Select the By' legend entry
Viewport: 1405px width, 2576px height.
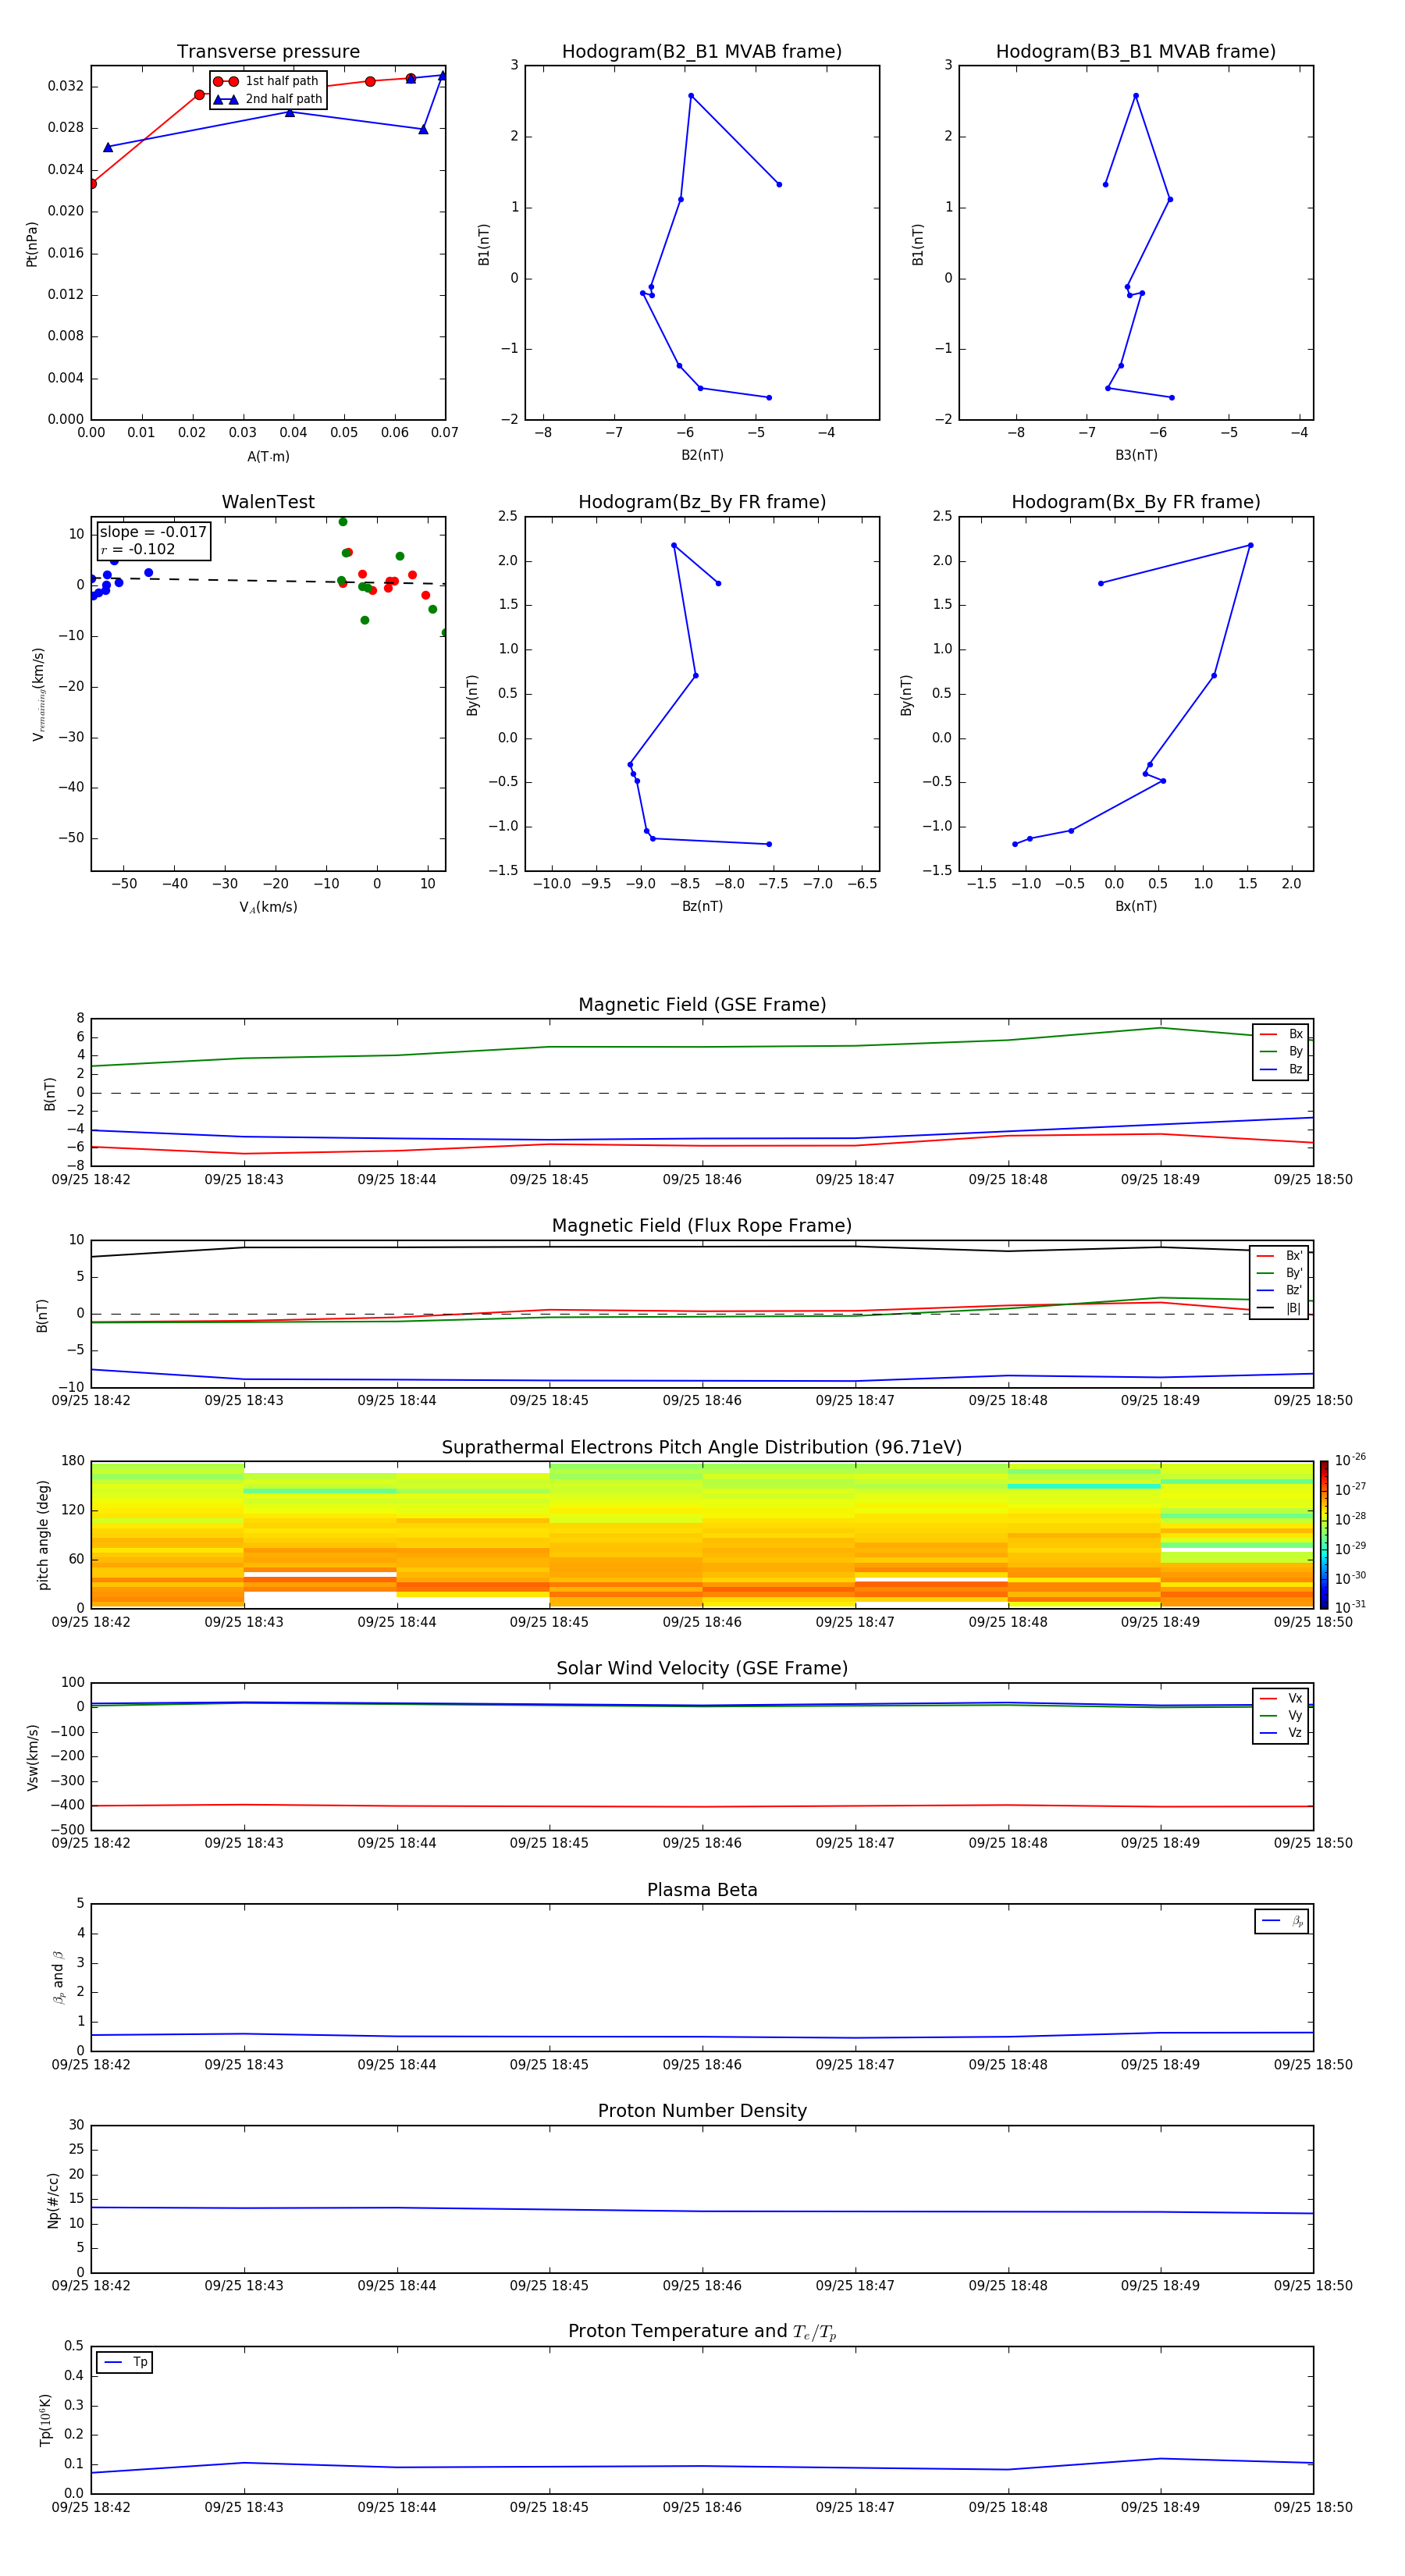point(1280,1273)
